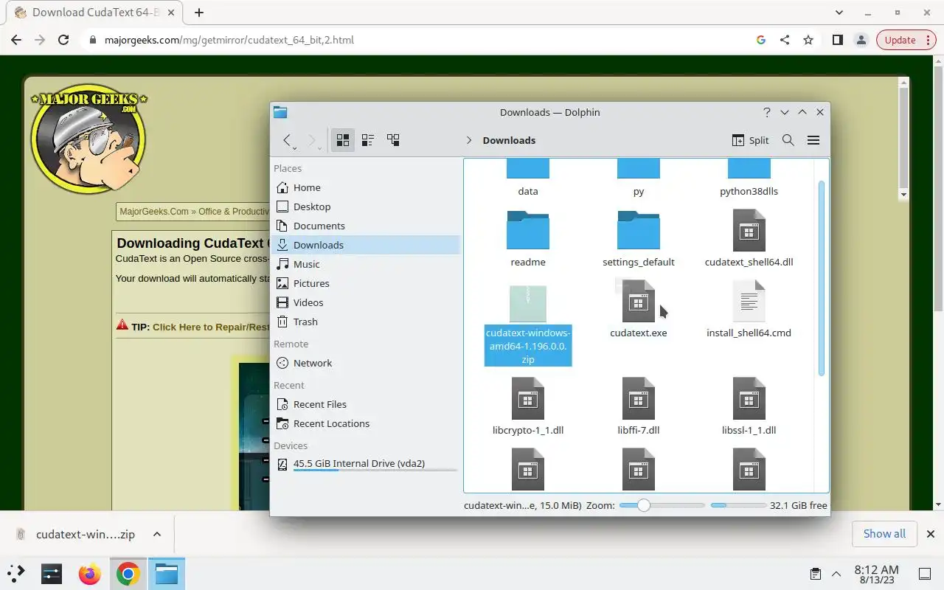
Task: Switch Dolphin to compact view mode
Action: point(368,140)
